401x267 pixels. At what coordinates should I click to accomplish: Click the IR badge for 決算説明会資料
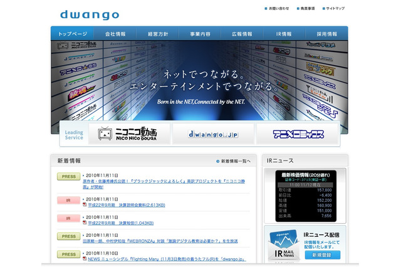[x=68, y=201]
